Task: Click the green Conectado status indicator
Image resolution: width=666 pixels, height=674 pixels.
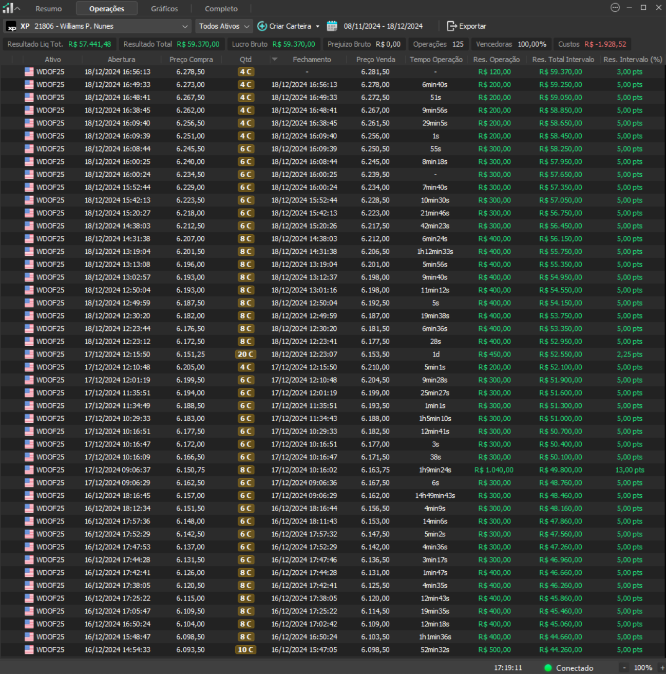Action: point(548,668)
